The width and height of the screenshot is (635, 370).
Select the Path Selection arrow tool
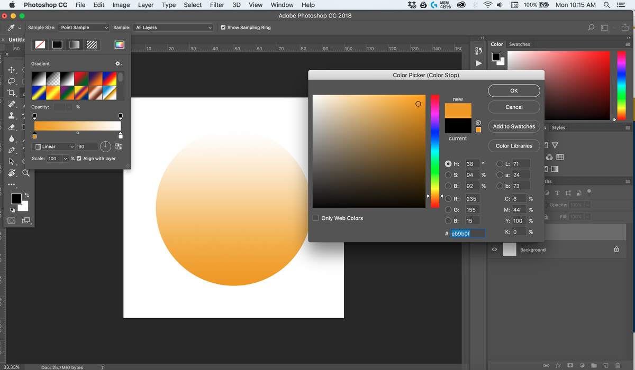point(12,161)
